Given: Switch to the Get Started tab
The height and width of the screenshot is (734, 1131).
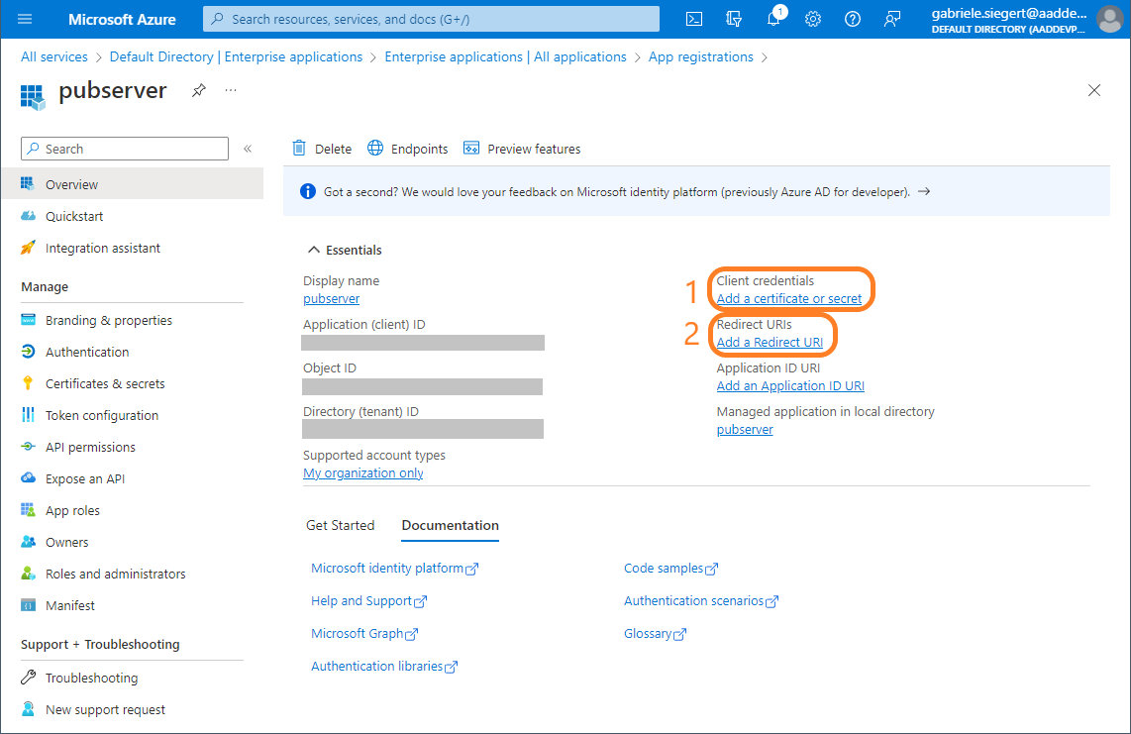Looking at the screenshot, I should (x=340, y=525).
